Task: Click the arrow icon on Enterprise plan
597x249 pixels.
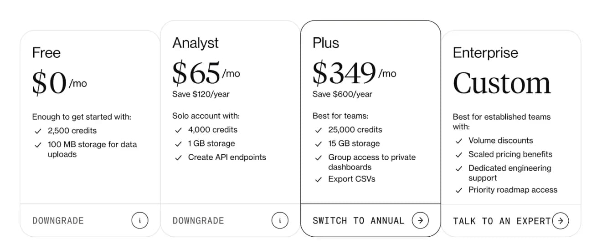Action: click(560, 221)
